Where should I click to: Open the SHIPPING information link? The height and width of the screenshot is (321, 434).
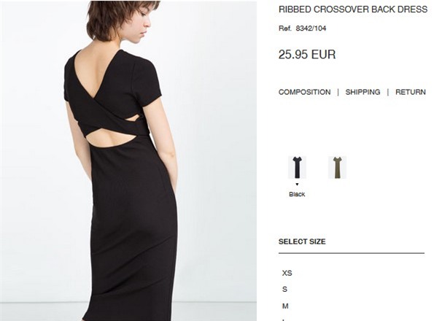coord(363,92)
